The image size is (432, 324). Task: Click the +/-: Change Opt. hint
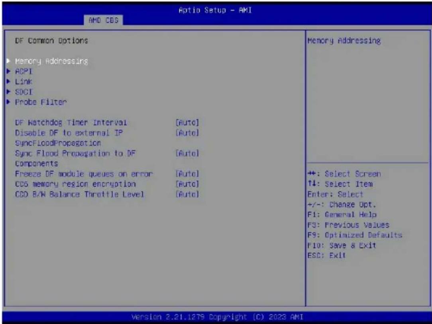tap(342, 205)
